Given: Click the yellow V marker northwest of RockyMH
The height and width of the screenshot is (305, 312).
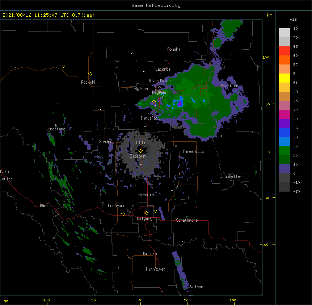Looking at the screenshot, I should point(63,67).
